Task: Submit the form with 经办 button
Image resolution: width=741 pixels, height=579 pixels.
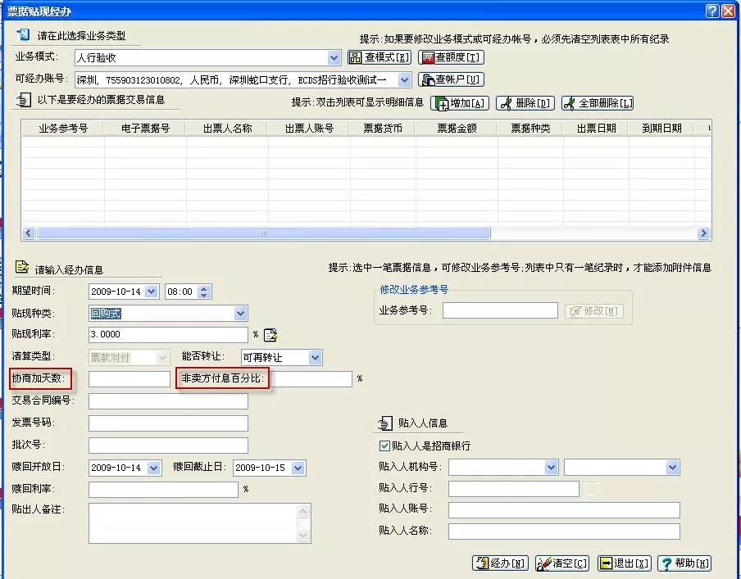Action: [x=500, y=563]
